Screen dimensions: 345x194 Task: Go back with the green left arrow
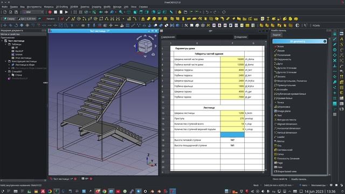point(101,12)
